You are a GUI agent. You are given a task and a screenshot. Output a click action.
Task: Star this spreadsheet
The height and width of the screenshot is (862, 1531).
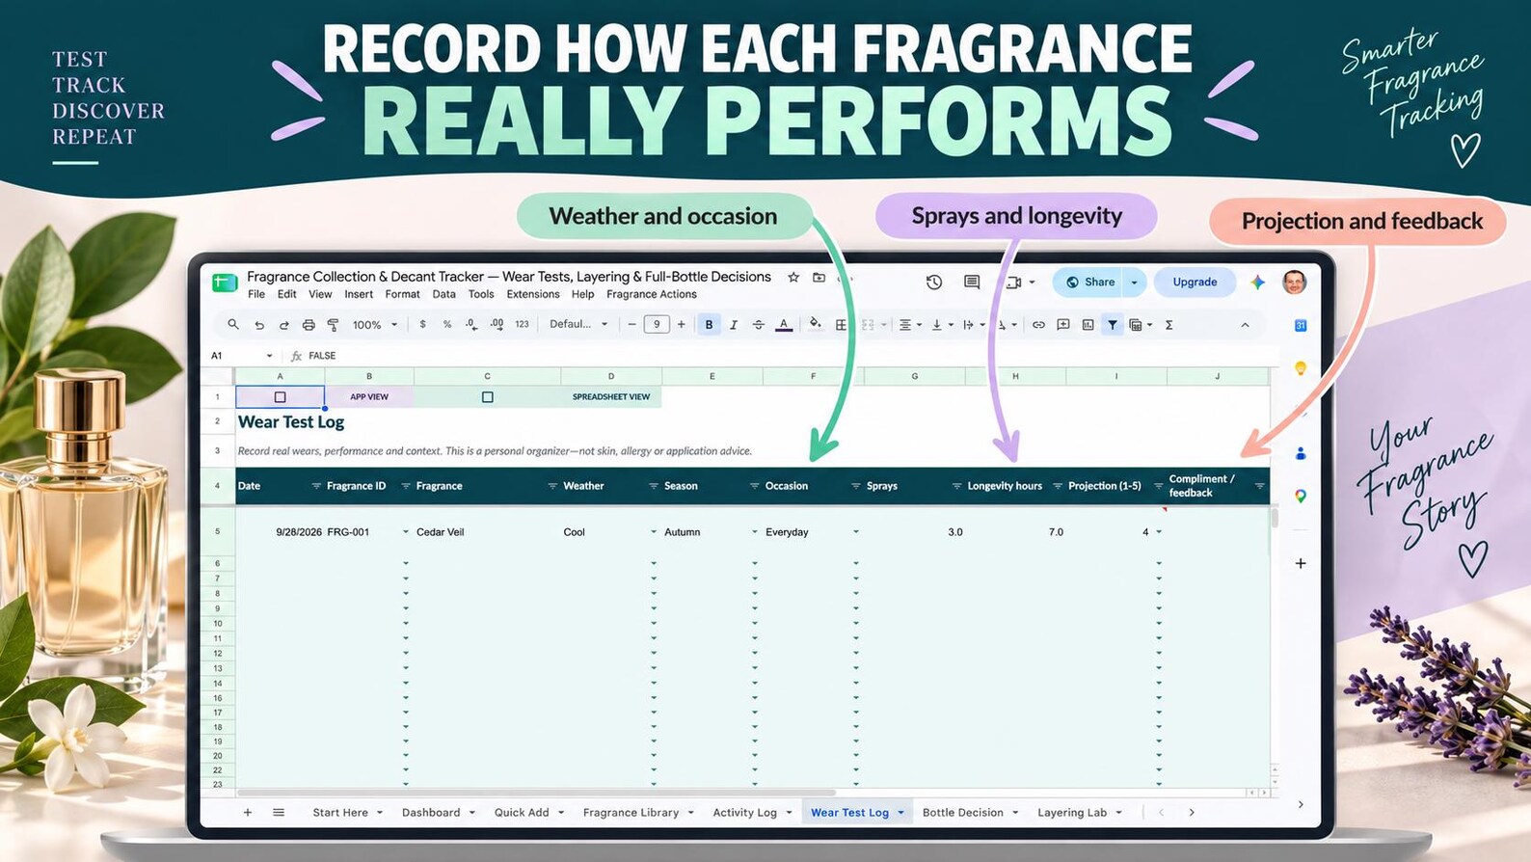[793, 278]
